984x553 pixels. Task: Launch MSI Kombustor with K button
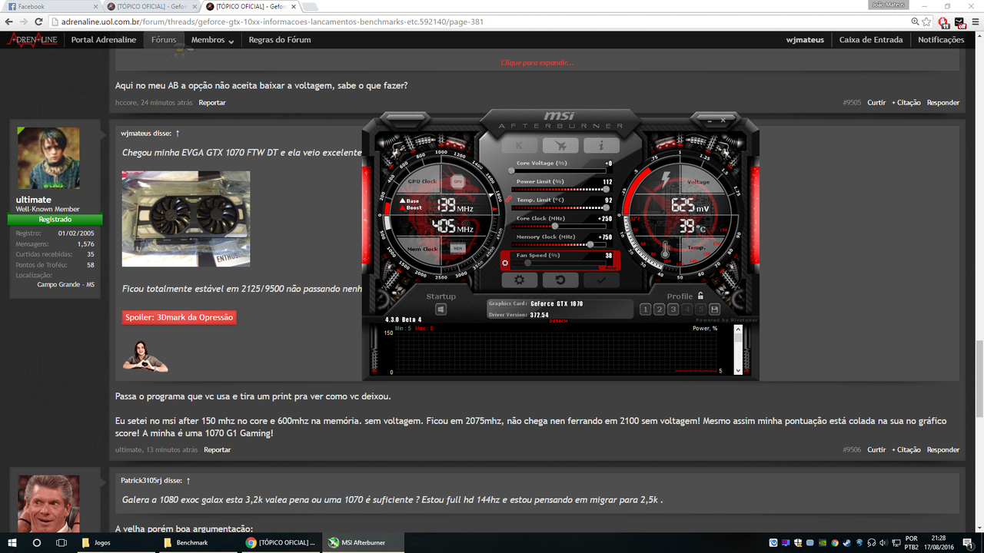tap(520, 145)
